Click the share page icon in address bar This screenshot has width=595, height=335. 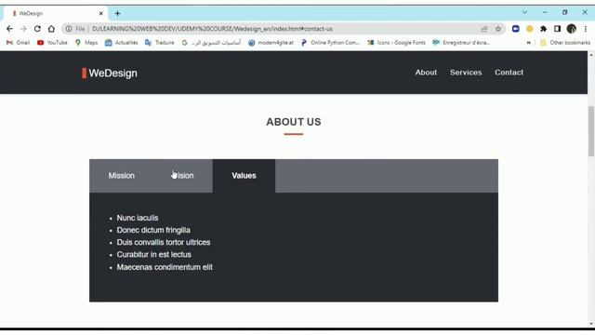point(484,29)
